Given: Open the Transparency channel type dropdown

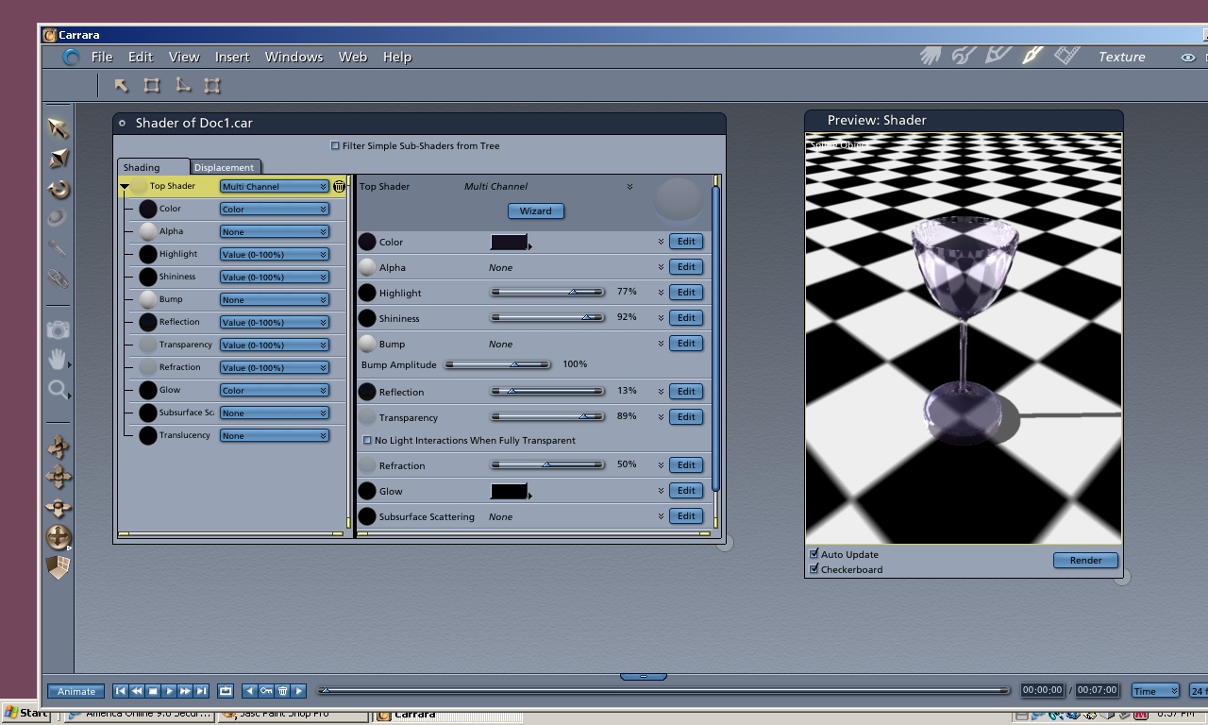Looking at the screenshot, I should 274,346.
